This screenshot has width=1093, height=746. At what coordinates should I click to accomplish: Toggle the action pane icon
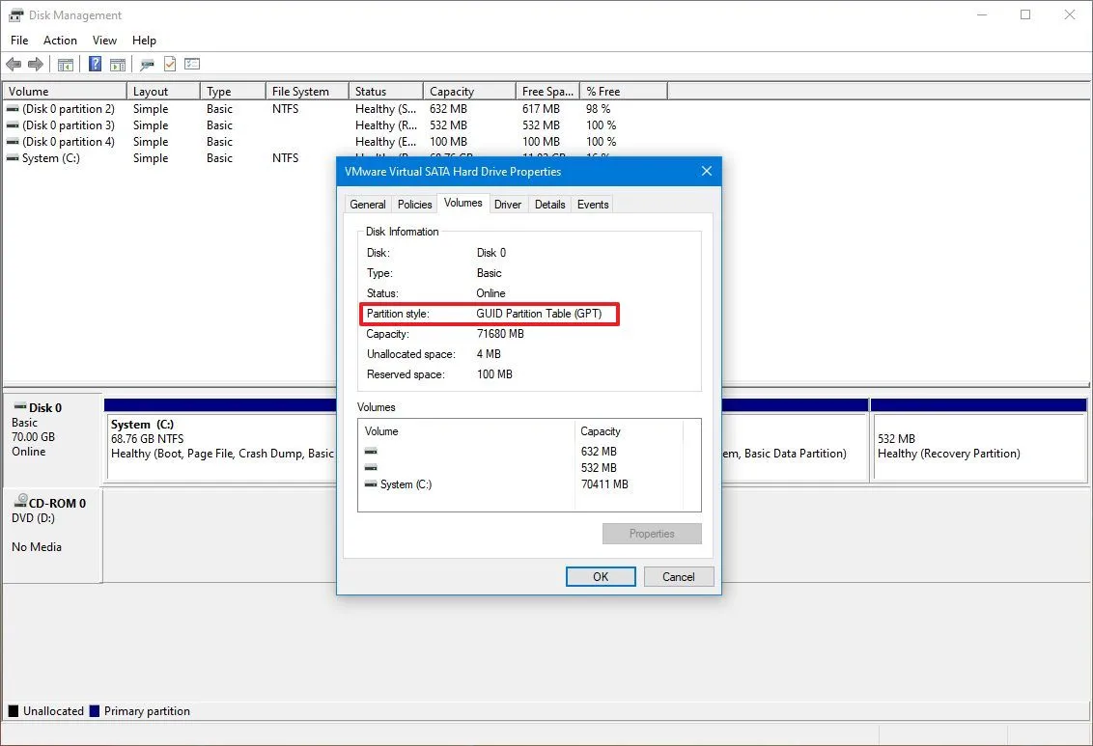117,64
